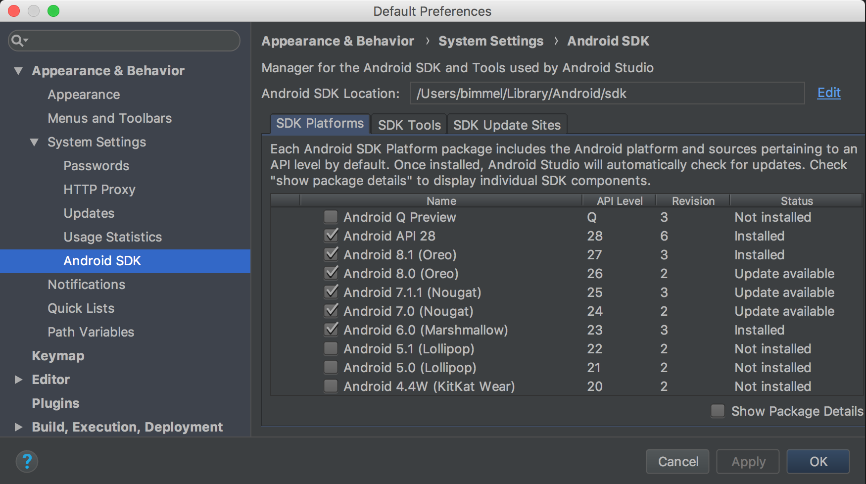Click the Android SDK Location path field
The width and height of the screenshot is (866, 484).
pyautogui.click(x=607, y=93)
